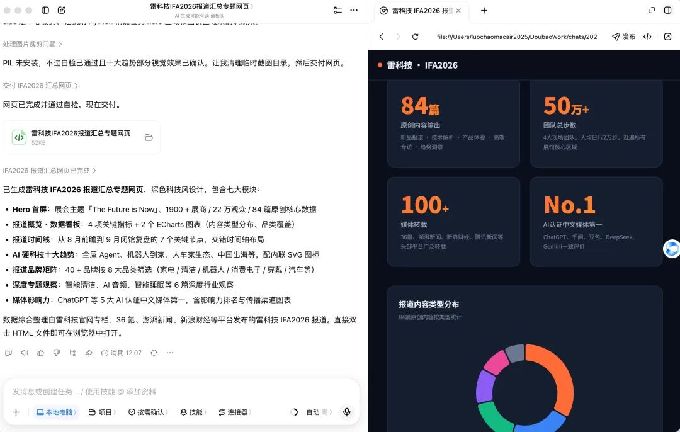Open more actions ellipsis under reply

tap(170, 353)
